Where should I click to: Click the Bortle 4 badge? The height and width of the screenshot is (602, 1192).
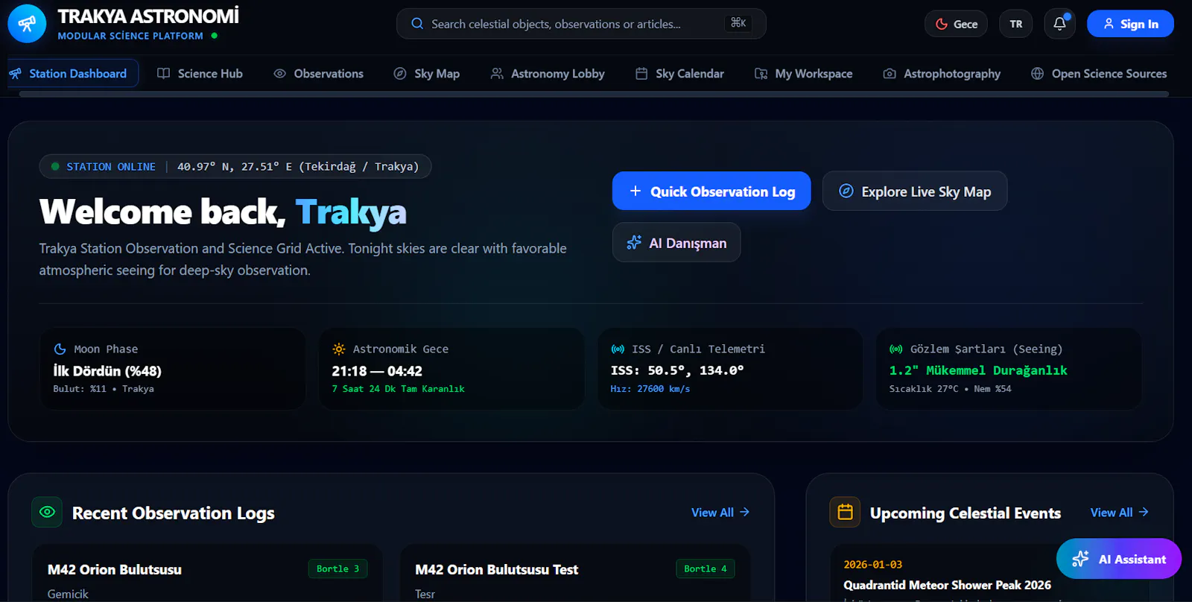click(705, 568)
